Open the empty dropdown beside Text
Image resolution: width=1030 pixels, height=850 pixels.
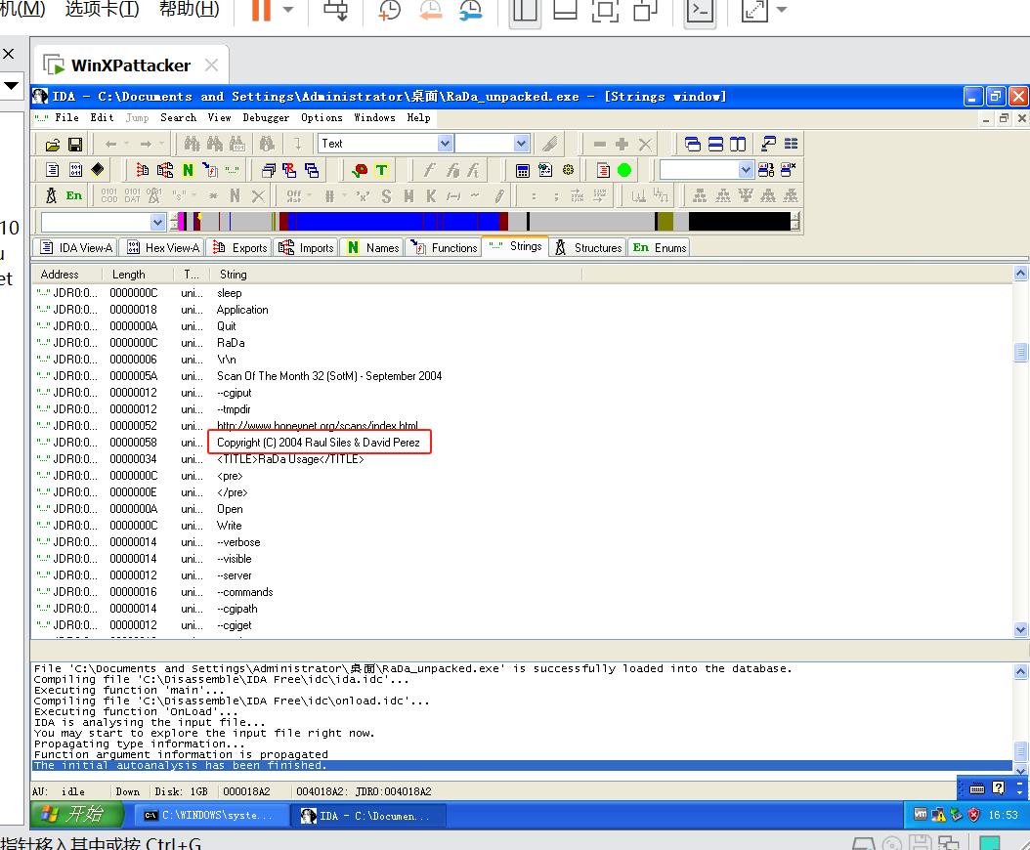pyautogui.click(x=521, y=144)
